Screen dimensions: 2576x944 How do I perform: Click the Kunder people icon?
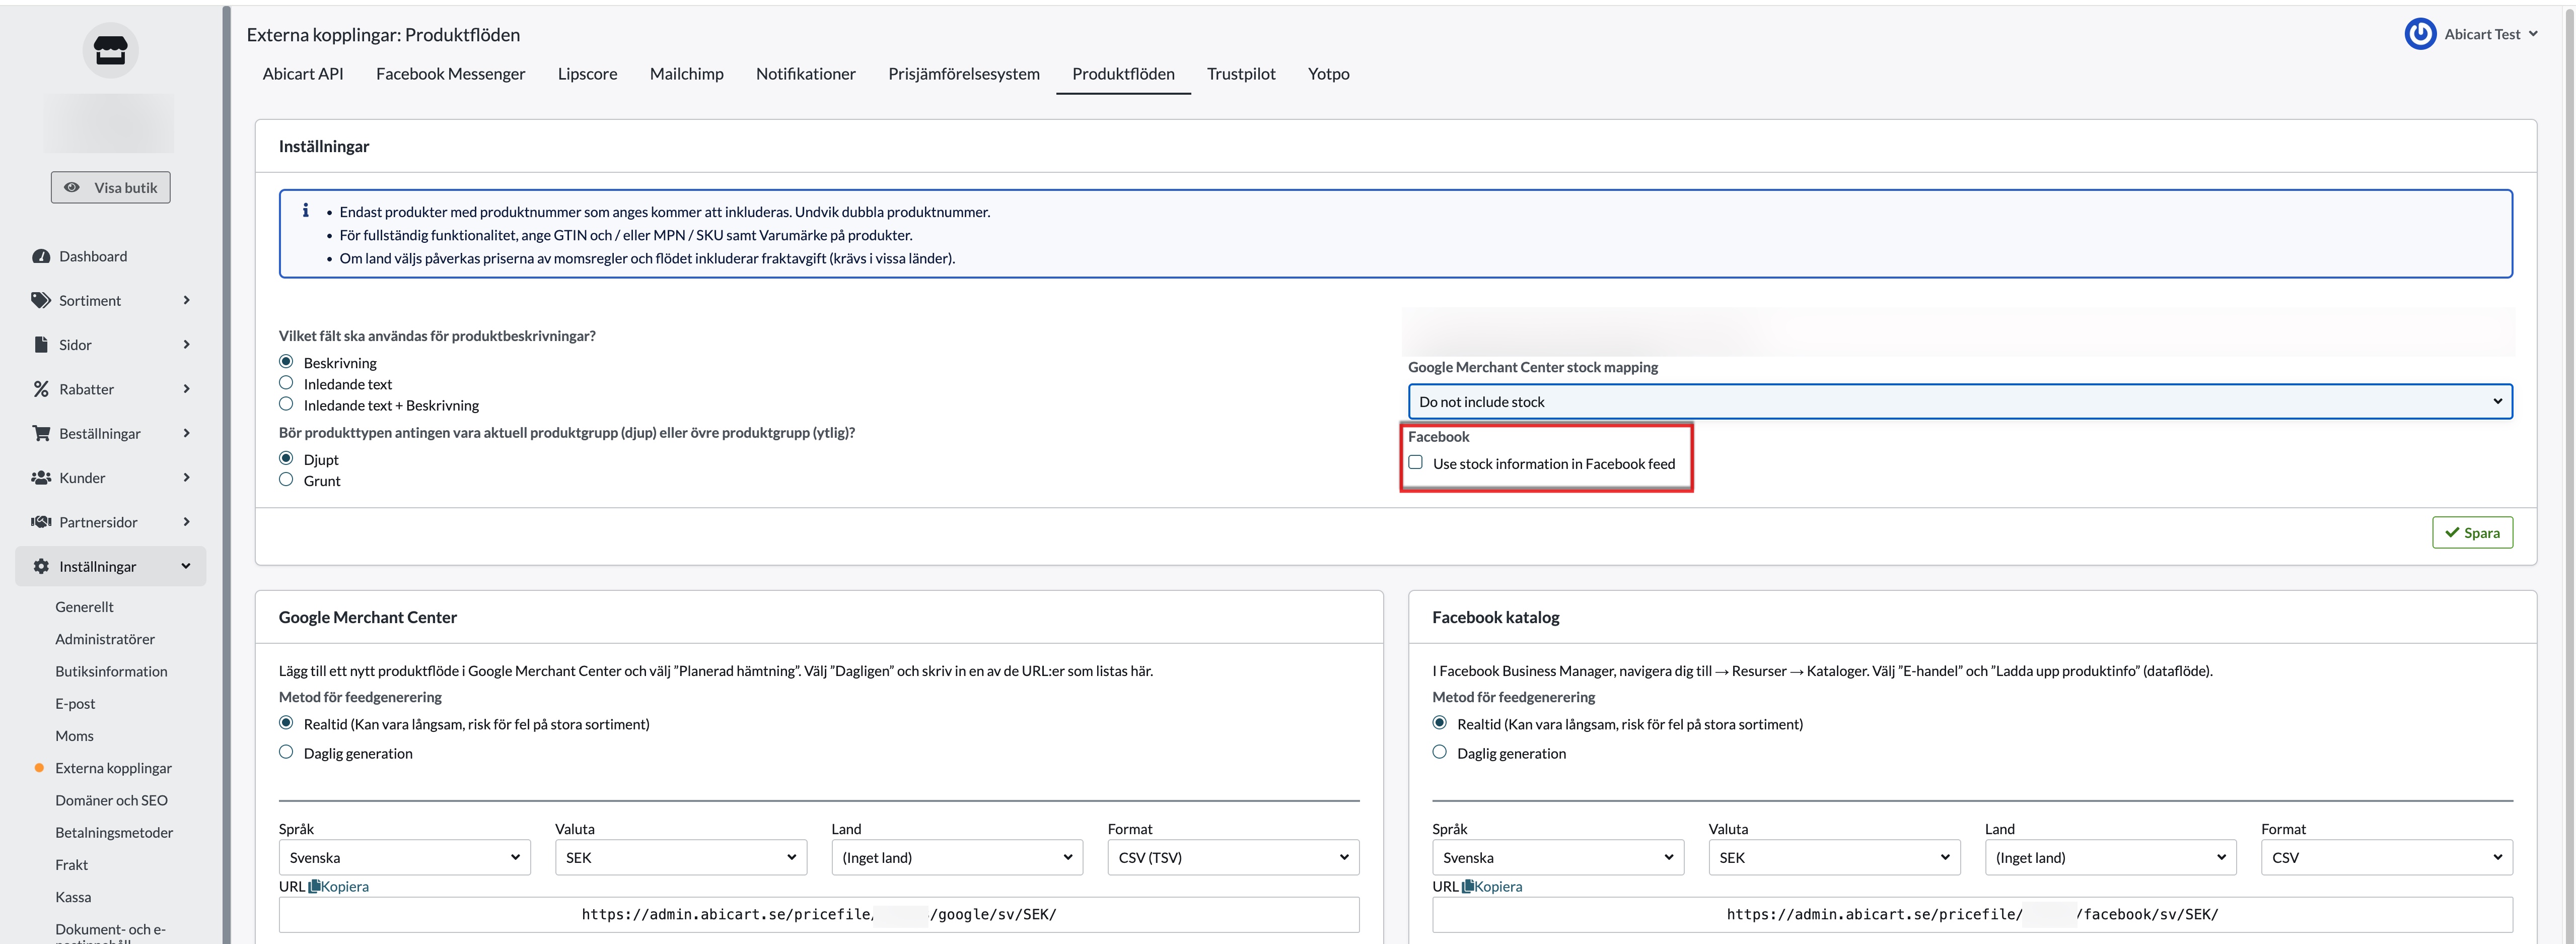pyautogui.click(x=41, y=477)
